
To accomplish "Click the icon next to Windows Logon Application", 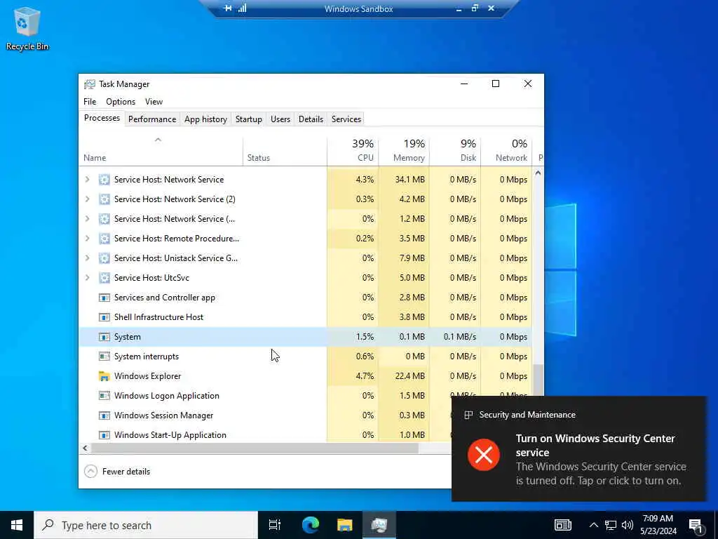I will point(104,396).
